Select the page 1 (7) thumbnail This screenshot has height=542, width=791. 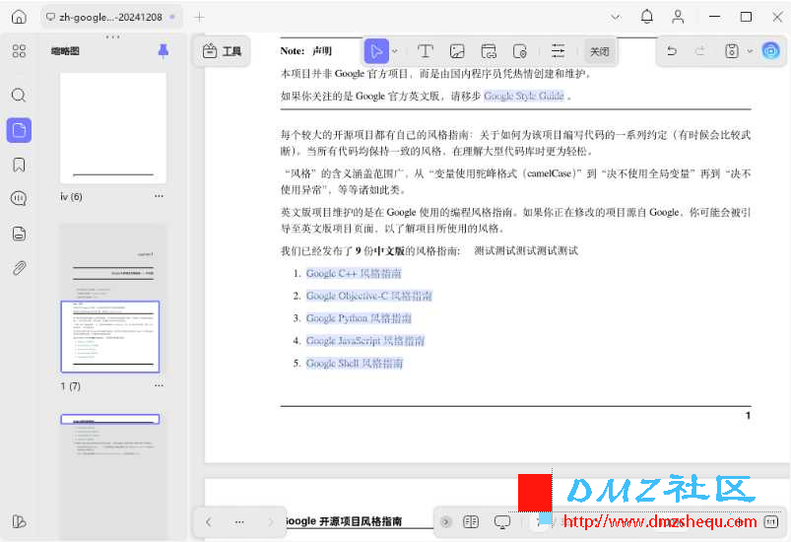(x=110, y=337)
